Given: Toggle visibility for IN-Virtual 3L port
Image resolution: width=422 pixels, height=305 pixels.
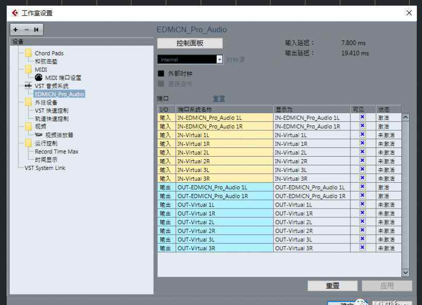Looking at the screenshot, I should [362, 169].
